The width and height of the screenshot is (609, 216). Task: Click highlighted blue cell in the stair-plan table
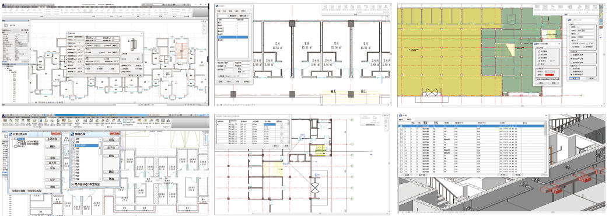pos(269,124)
